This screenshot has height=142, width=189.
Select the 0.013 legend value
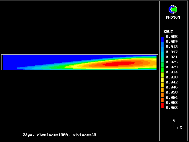(x=172, y=47)
